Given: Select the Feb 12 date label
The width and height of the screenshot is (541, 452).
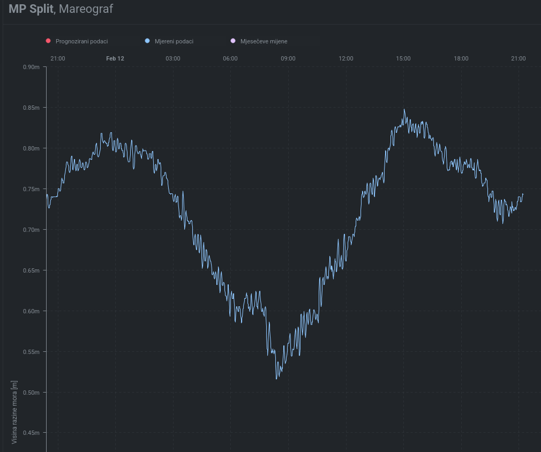Looking at the screenshot, I should coord(115,58).
